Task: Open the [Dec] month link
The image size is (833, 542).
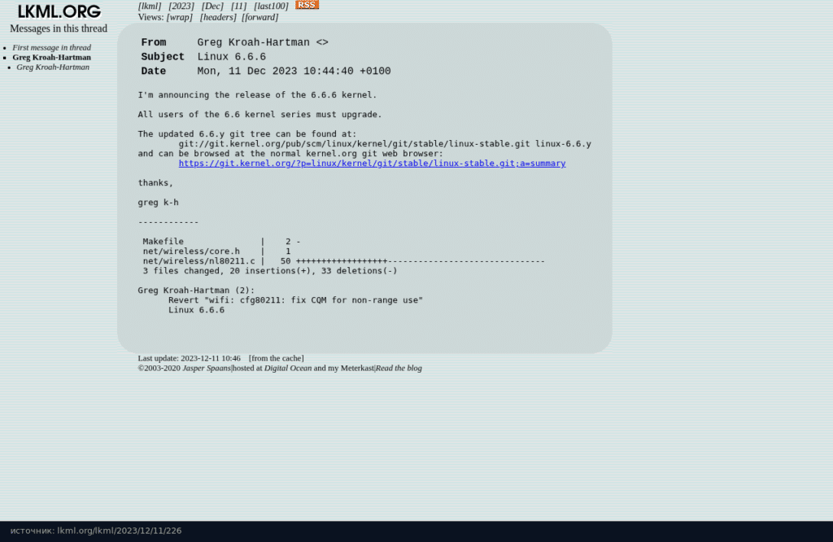Action: (x=212, y=7)
